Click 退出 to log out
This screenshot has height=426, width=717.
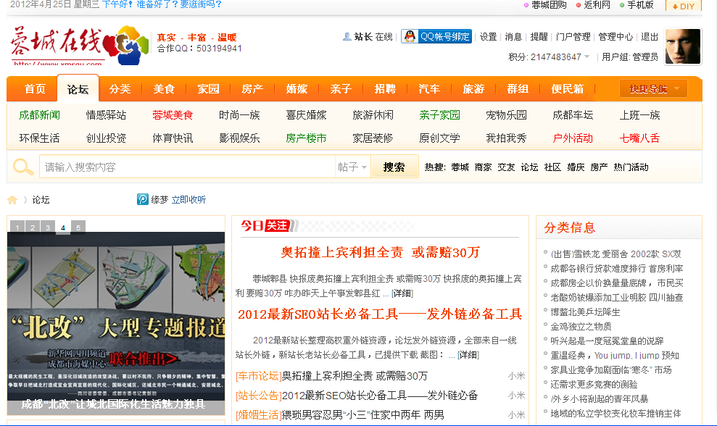650,36
